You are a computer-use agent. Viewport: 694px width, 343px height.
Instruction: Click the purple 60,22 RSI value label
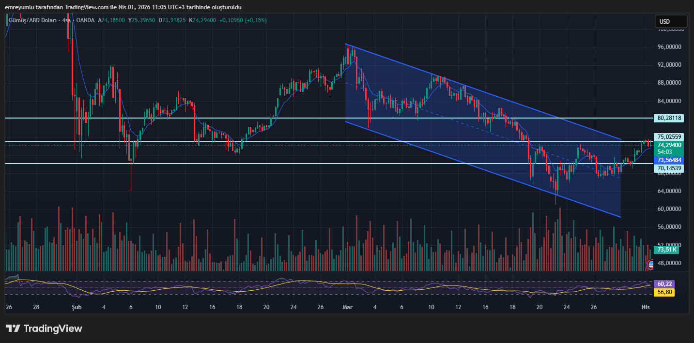click(663, 283)
